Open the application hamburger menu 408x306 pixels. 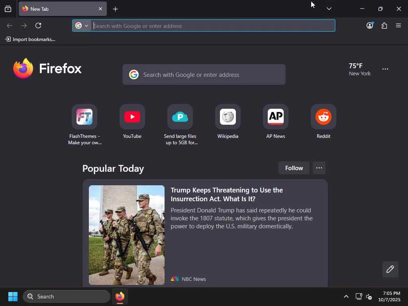point(398,25)
